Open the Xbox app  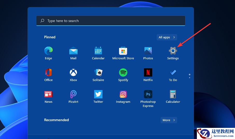tap(73, 75)
